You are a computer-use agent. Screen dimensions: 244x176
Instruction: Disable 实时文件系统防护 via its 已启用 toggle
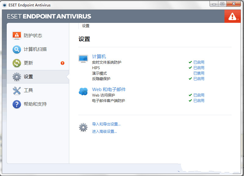pos(199,62)
